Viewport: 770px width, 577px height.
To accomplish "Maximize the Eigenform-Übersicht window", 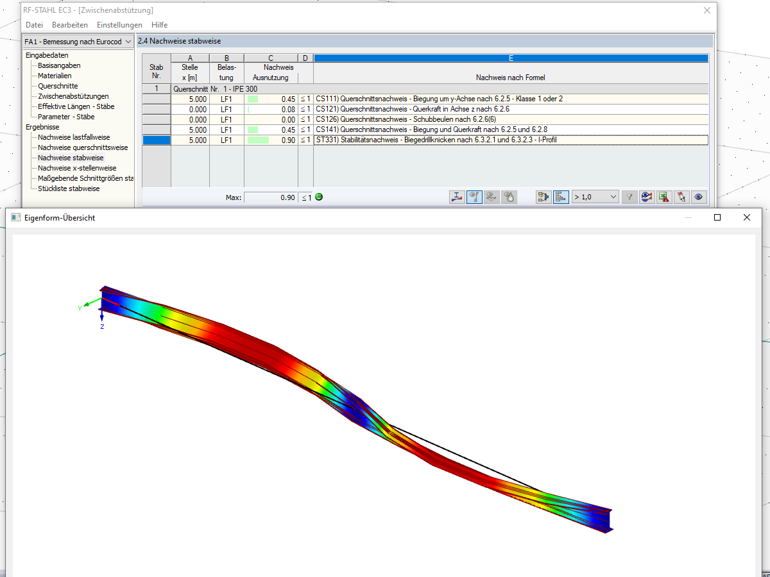I will 717,217.
